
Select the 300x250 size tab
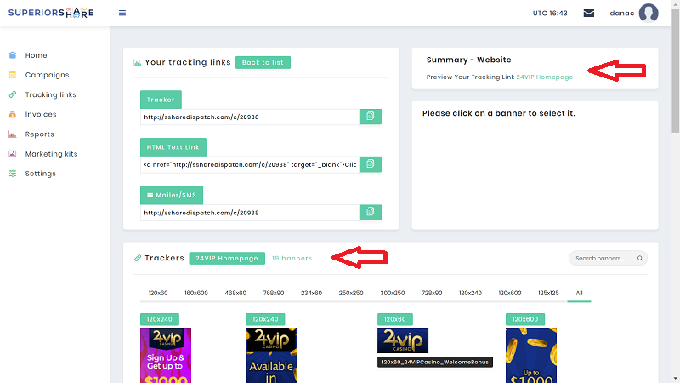tap(393, 293)
